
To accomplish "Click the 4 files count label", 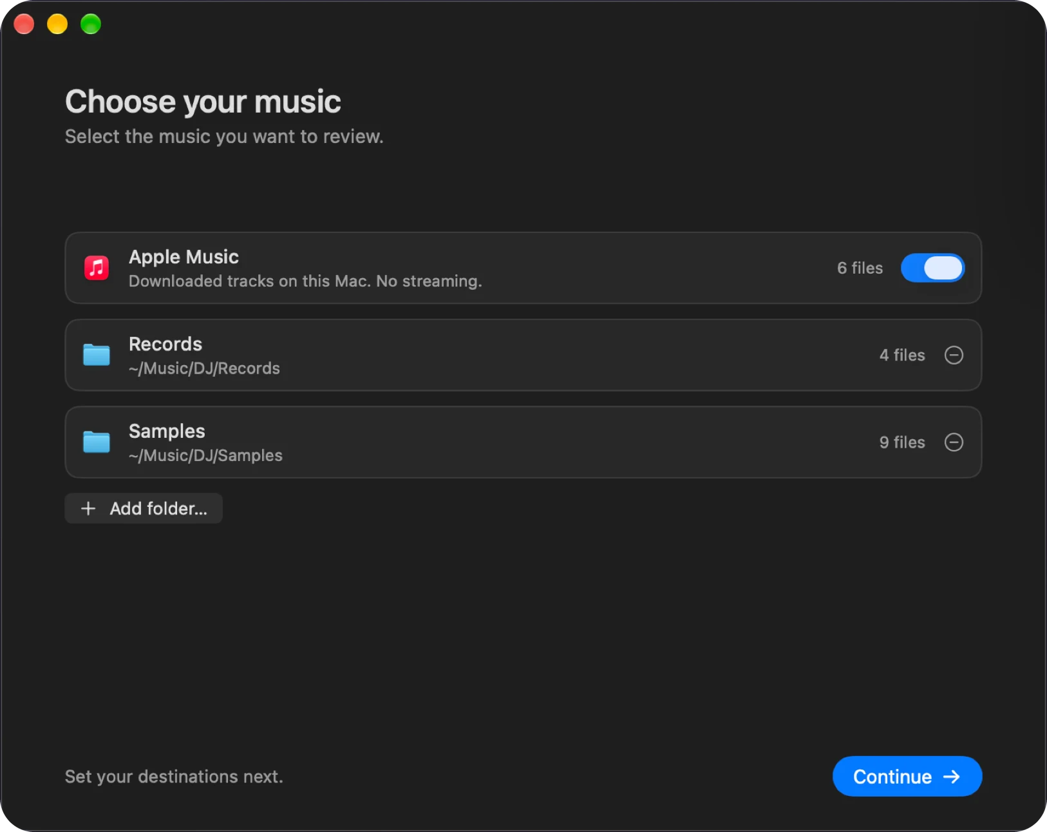I will pyautogui.click(x=902, y=355).
